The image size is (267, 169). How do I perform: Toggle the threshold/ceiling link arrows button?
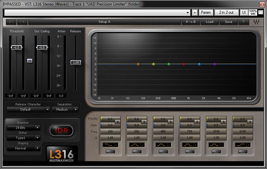(30, 61)
